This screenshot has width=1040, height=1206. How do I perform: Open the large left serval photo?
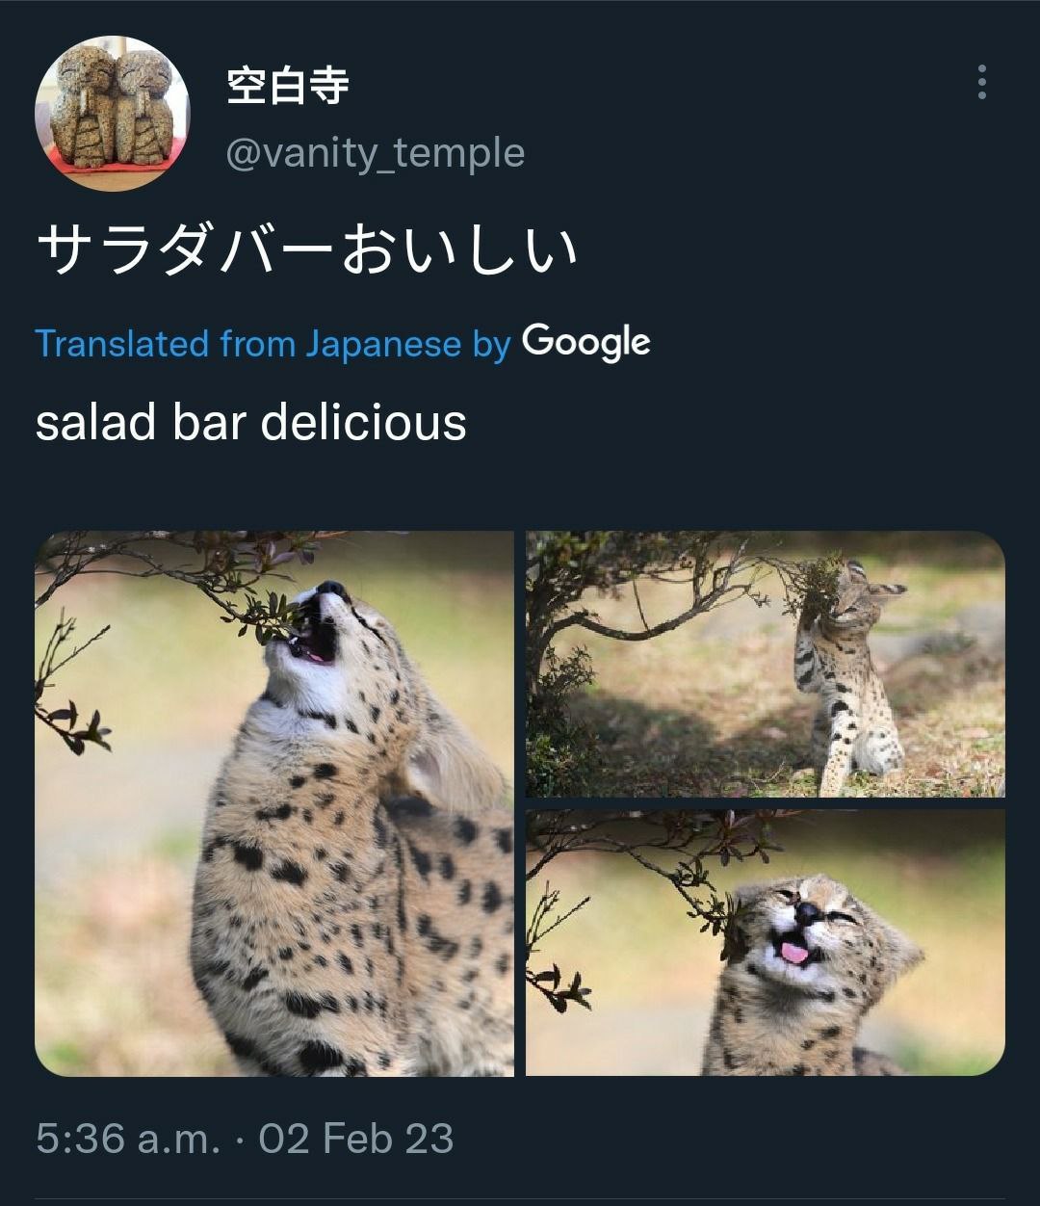[274, 803]
